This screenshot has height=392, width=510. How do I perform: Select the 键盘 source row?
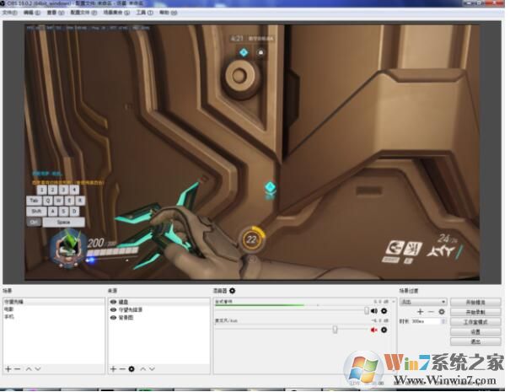tap(159, 302)
